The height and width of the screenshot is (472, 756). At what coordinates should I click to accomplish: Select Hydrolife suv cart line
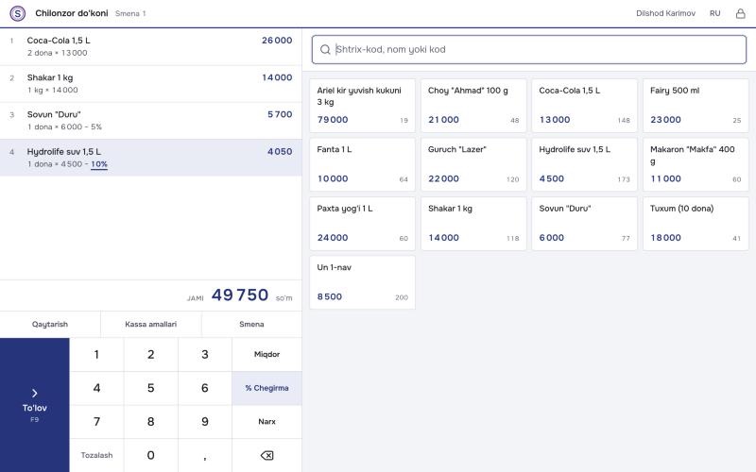pyautogui.click(x=151, y=158)
